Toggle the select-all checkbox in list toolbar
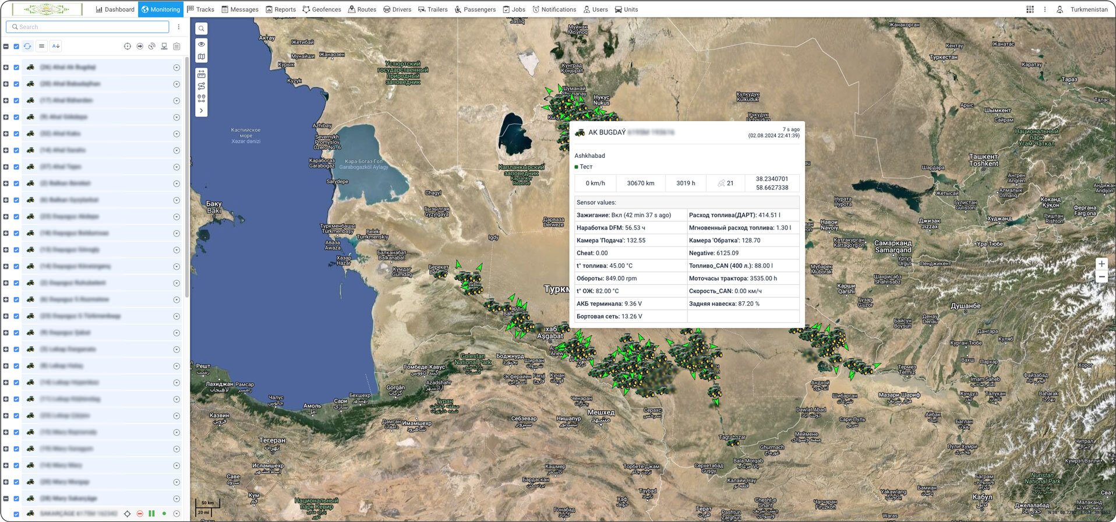The image size is (1116, 522). (x=16, y=46)
